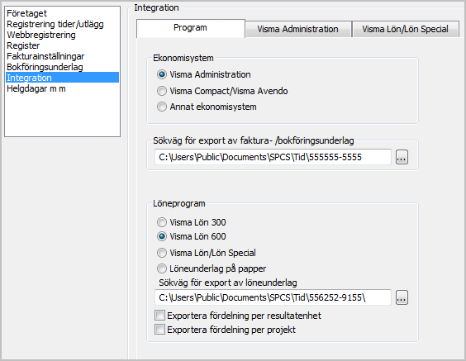The width and height of the screenshot is (466, 361).
Task: Select the highlighted Integration entry
Action: point(63,78)
